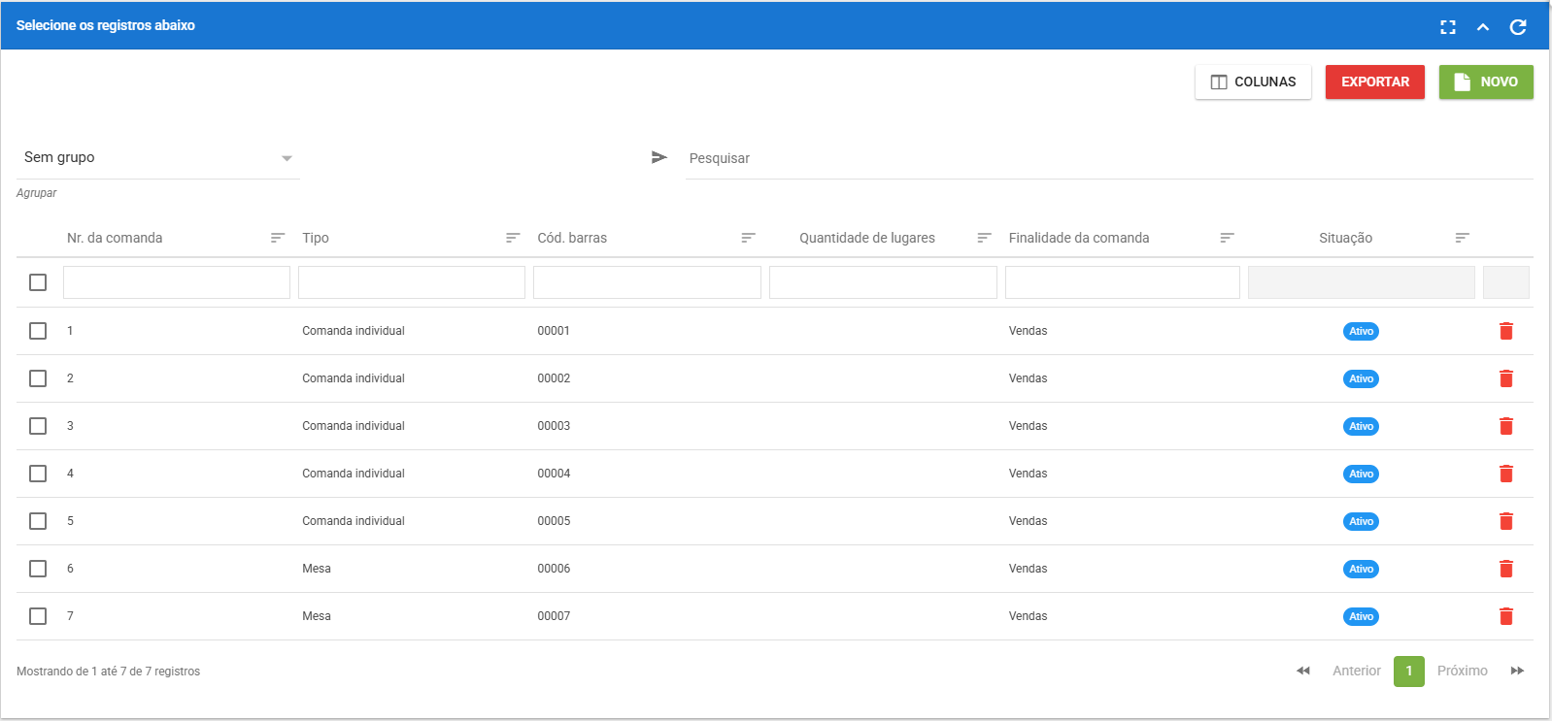This screenshot has height=721, width=1552.
Task: Click barcode 00005 cell
Action: coord(554,521)
